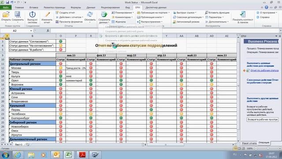
Task: Click the Возврат в рабочее пространство button
Action: coord(263,119)
